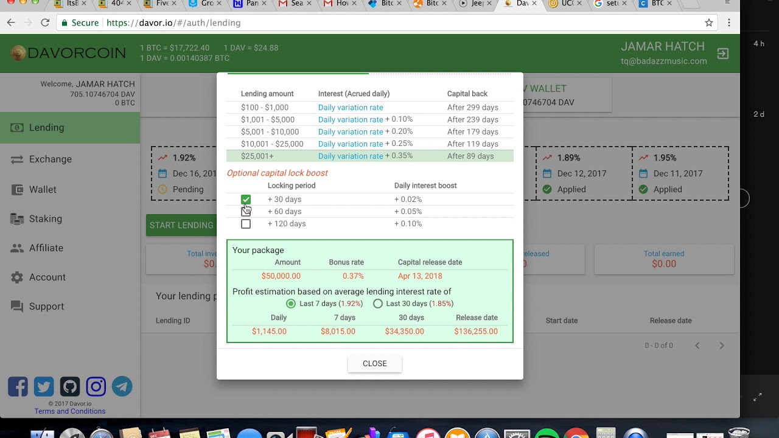Screen dimensions: 779x438
Task: Click the logout icon by JAMAR HATCH
Action: point(722,54)
